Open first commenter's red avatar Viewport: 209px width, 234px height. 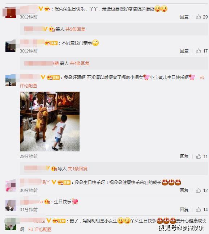point(11,13)
